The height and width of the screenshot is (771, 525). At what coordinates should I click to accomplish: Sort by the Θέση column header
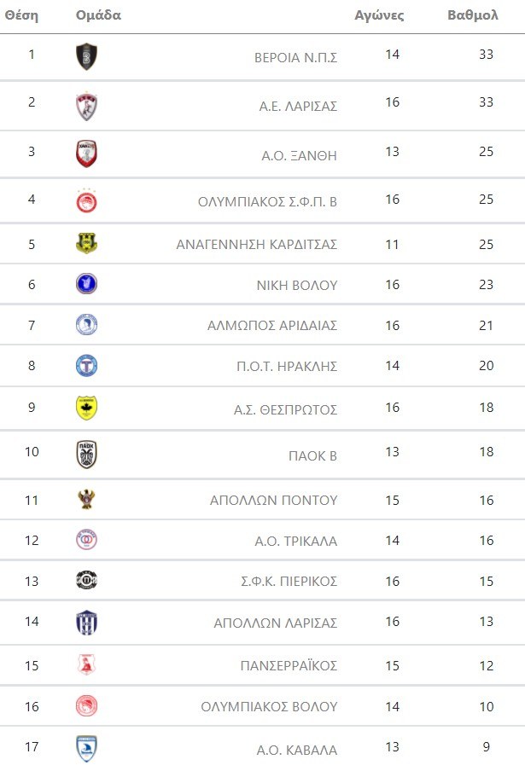(x=21, y=15)
